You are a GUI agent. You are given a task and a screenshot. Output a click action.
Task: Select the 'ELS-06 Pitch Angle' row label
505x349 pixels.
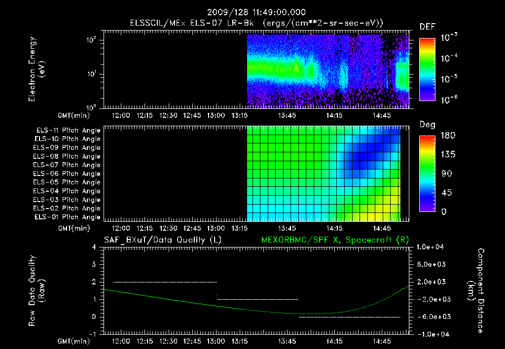(x=67, y=174)
